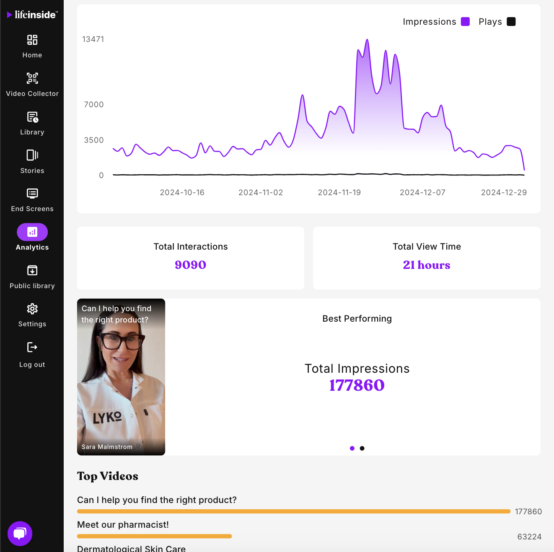Click the Library label in sidebar

click(x=32, y=132)
